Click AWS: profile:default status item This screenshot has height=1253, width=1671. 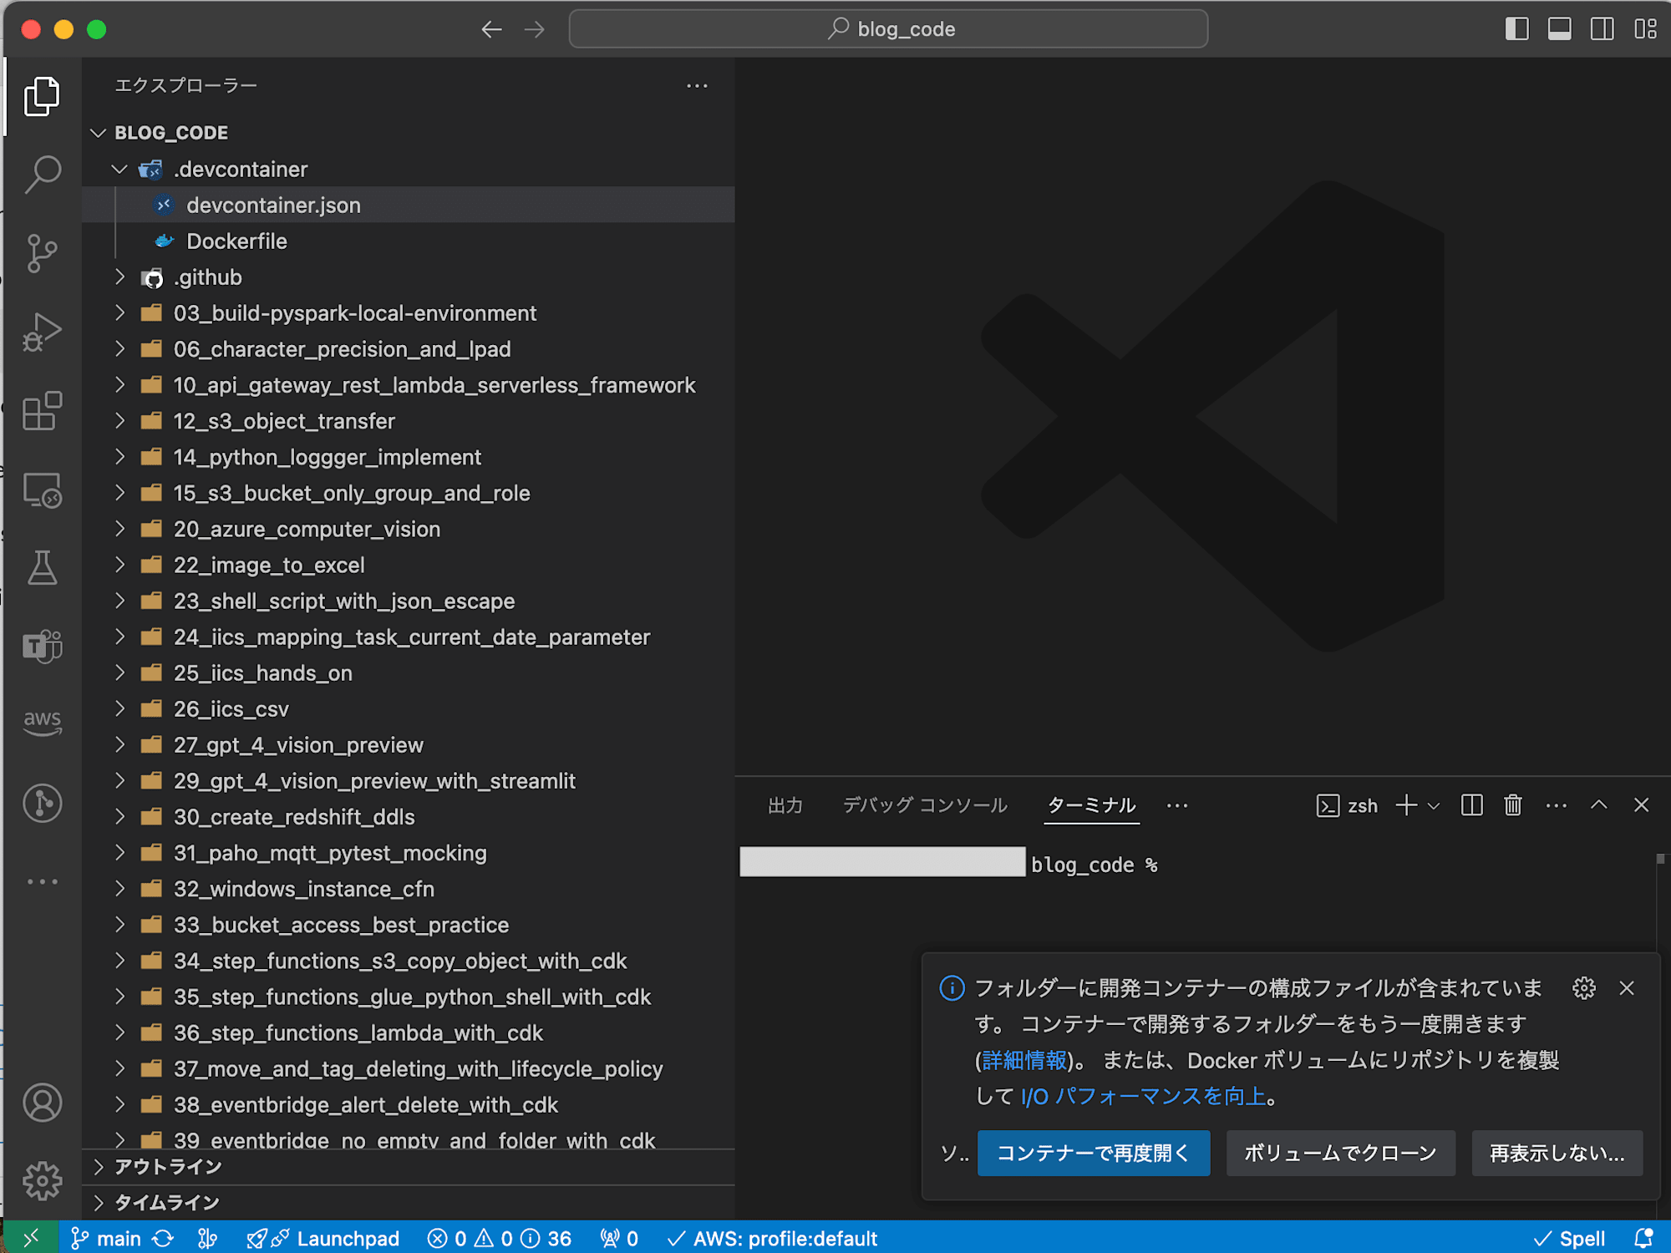tap(773, 1238)
